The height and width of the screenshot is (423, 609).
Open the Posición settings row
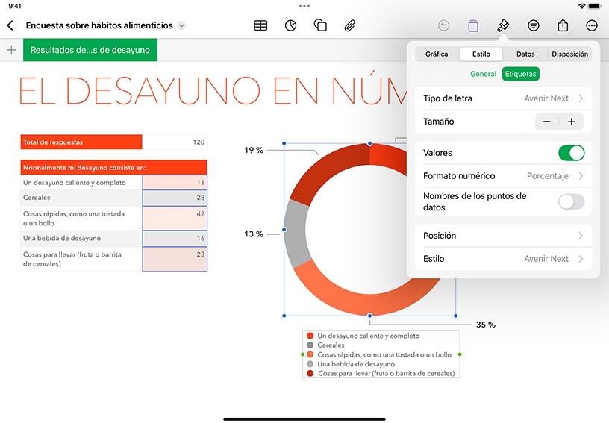(503, 236)
